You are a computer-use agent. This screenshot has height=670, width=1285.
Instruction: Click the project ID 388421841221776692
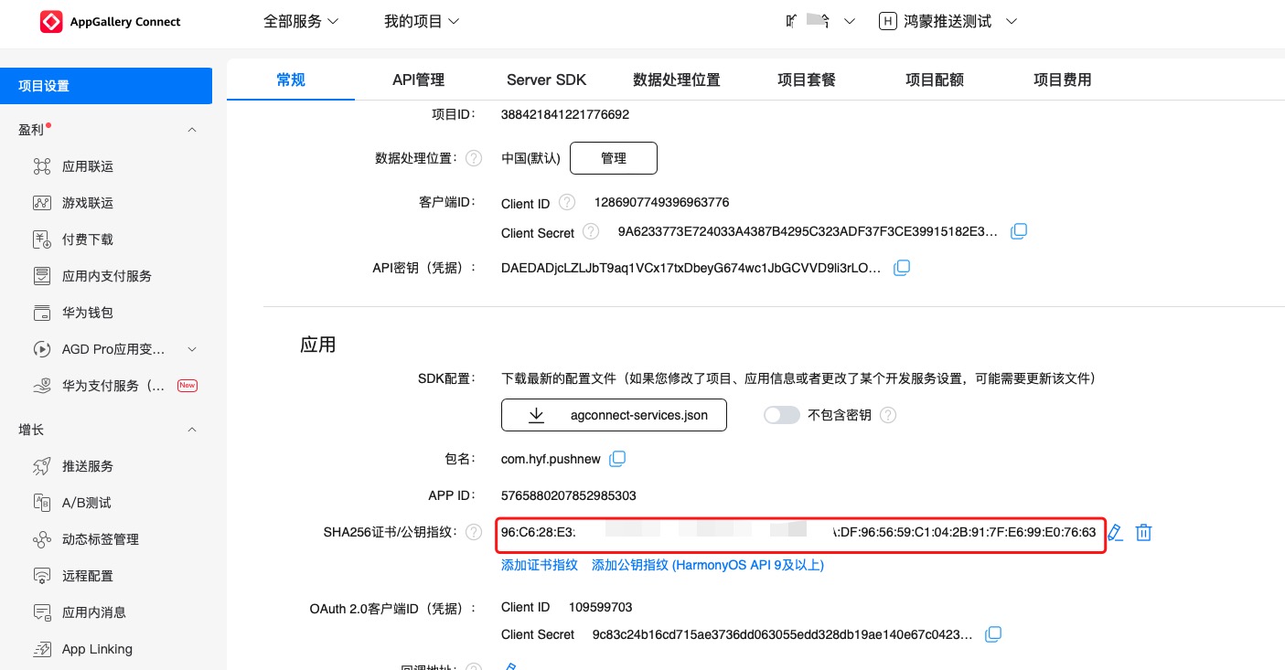pyautogui.click(x=565, y=114)
